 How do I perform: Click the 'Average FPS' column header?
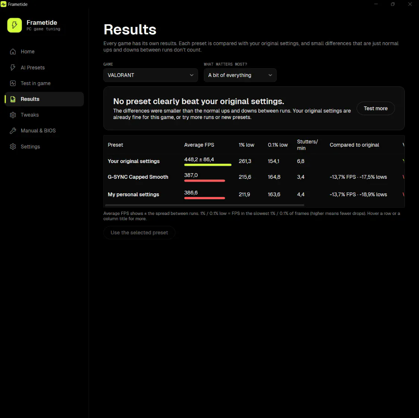199,145
